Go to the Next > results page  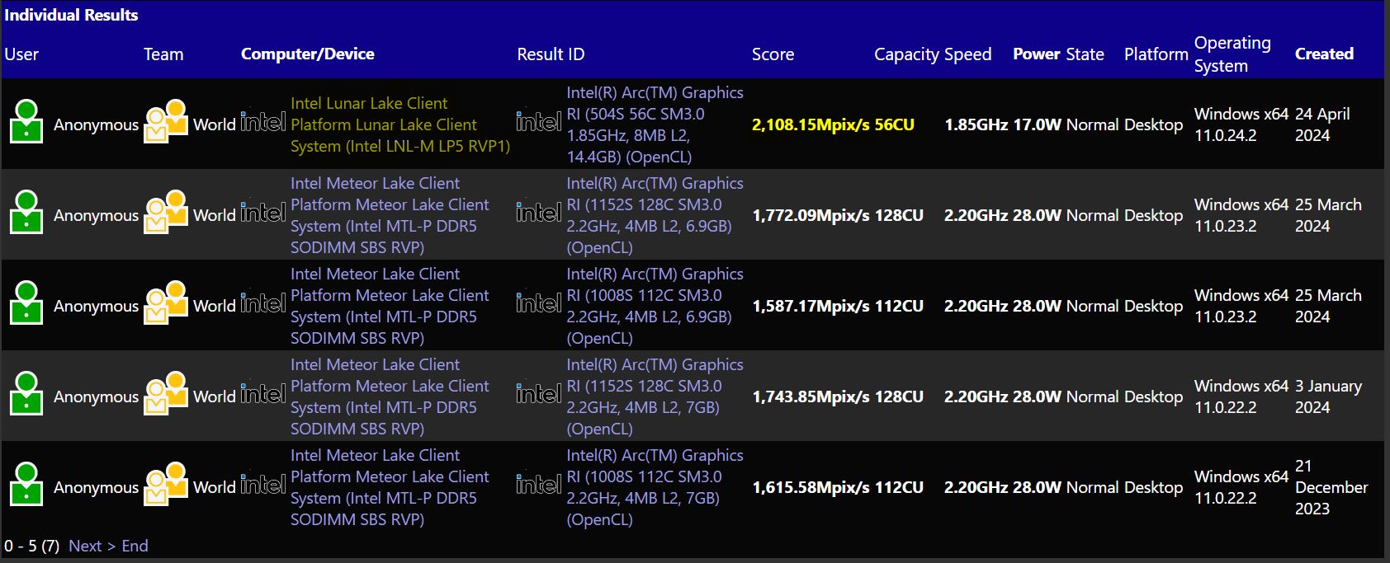[x=92, y=546]
